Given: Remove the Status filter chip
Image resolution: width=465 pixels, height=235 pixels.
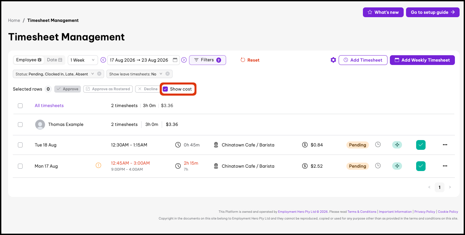Looking at the screenshot, I should pyautogui.click(x=99, y=74).
